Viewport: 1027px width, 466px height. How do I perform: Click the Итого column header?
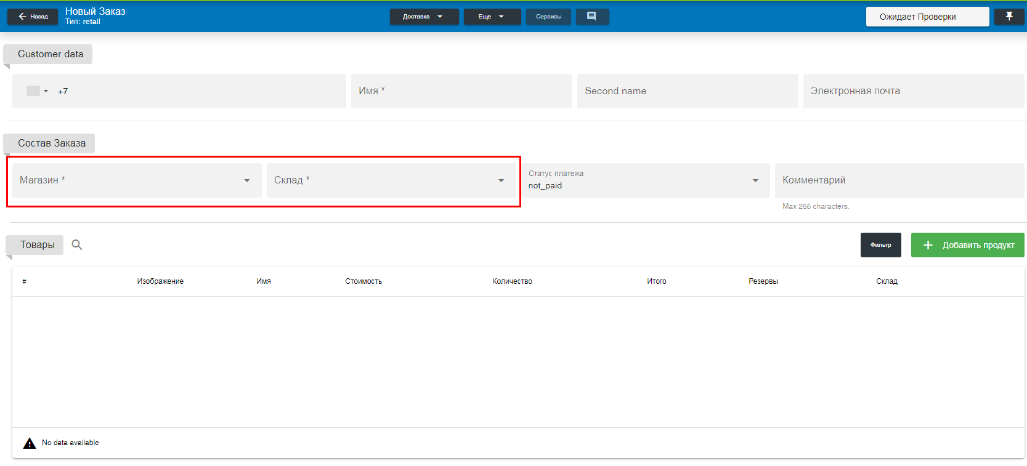pos(657,281)
